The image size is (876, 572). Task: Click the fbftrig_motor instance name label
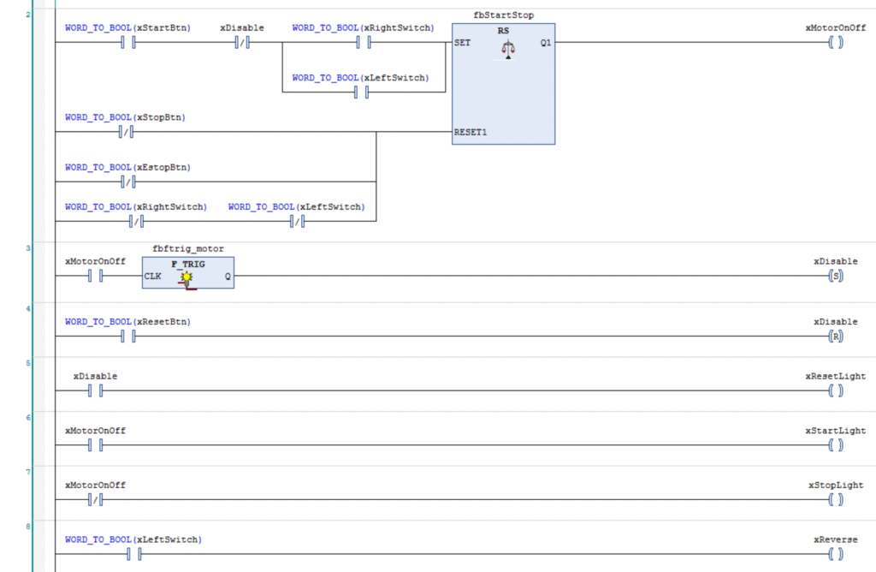pyautogui.click(x=188, y=249)
